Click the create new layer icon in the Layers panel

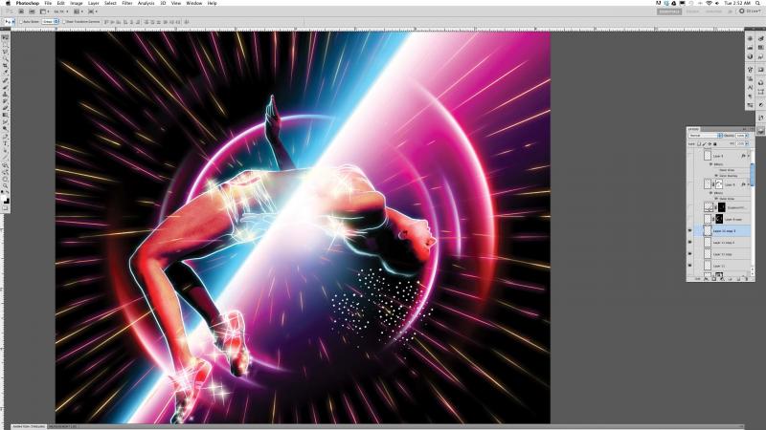pyautogui.click(x=739, y=277)
